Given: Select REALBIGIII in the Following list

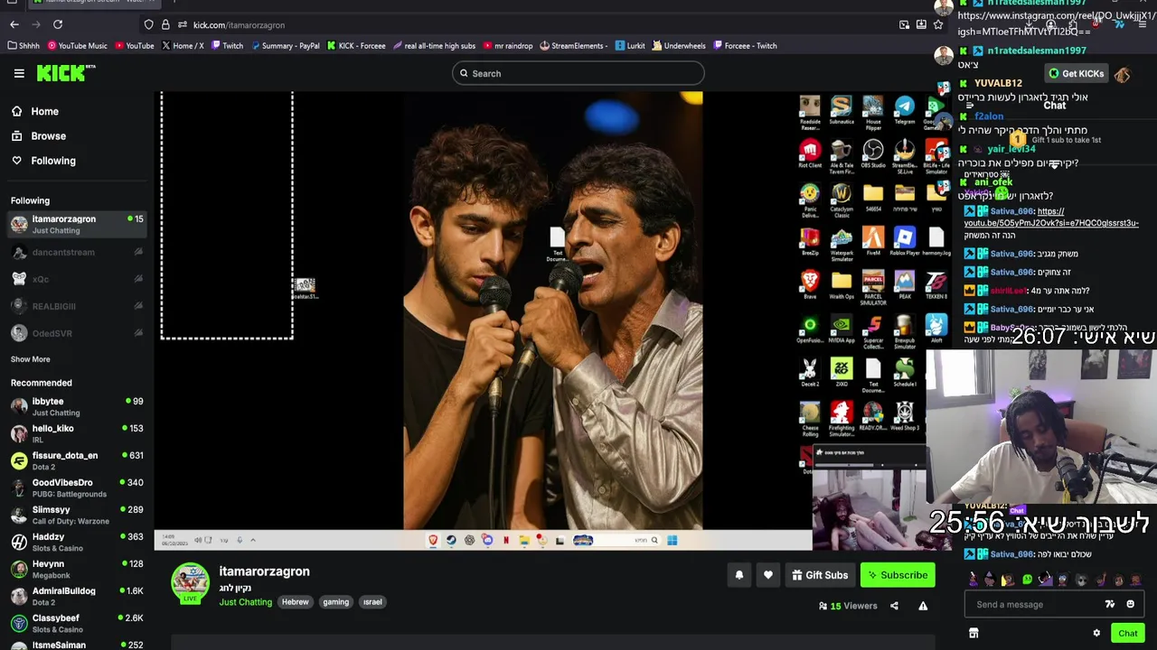Looking at the screenshot, I should (77, 306).
